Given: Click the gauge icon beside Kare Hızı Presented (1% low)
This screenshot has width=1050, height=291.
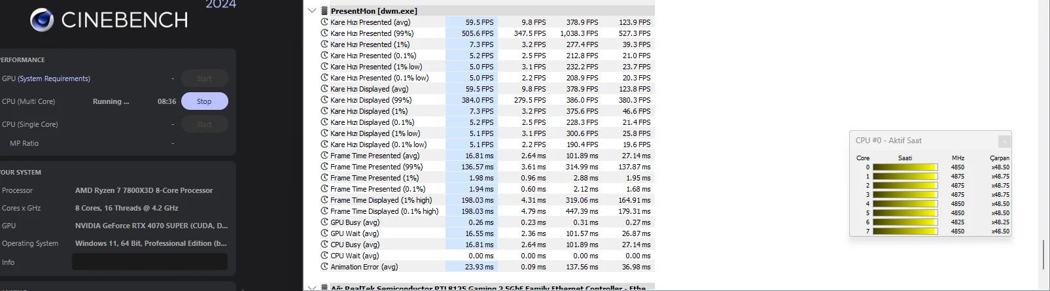Looking at the screenshot, I should pos(324,67).
